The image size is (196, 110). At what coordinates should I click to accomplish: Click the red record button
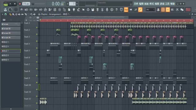(20, 4)
